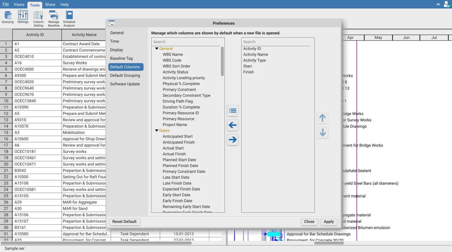Select Driving Path Flag column

[x=178, y=101]
